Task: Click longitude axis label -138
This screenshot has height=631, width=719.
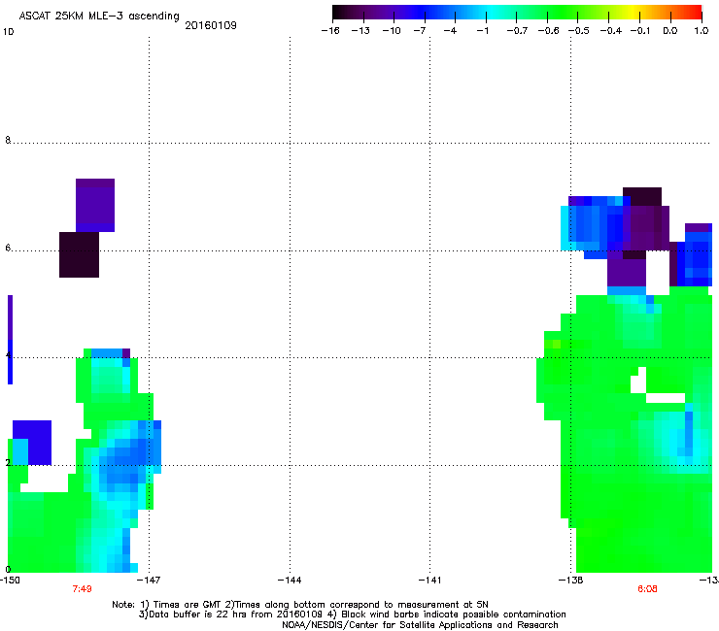Action: [x=571, y=581]
